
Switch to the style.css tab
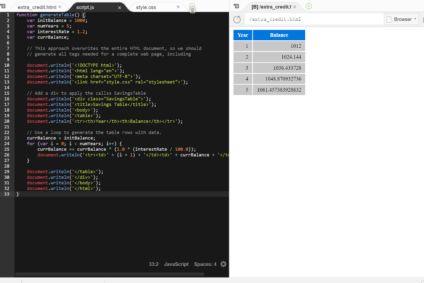click(146, 7)
